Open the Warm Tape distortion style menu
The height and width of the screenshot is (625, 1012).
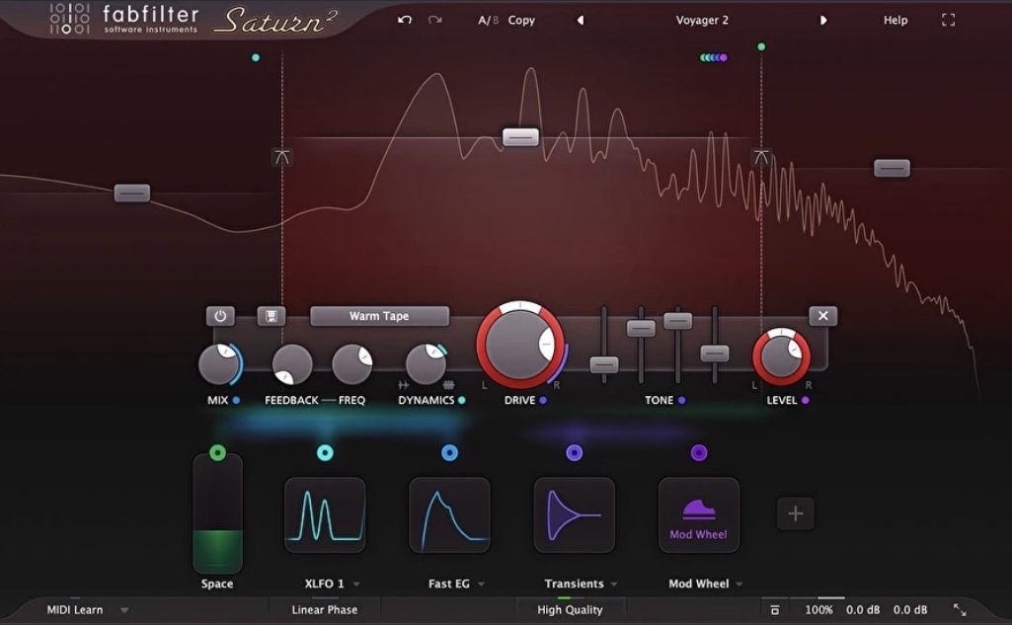point(379,315)
